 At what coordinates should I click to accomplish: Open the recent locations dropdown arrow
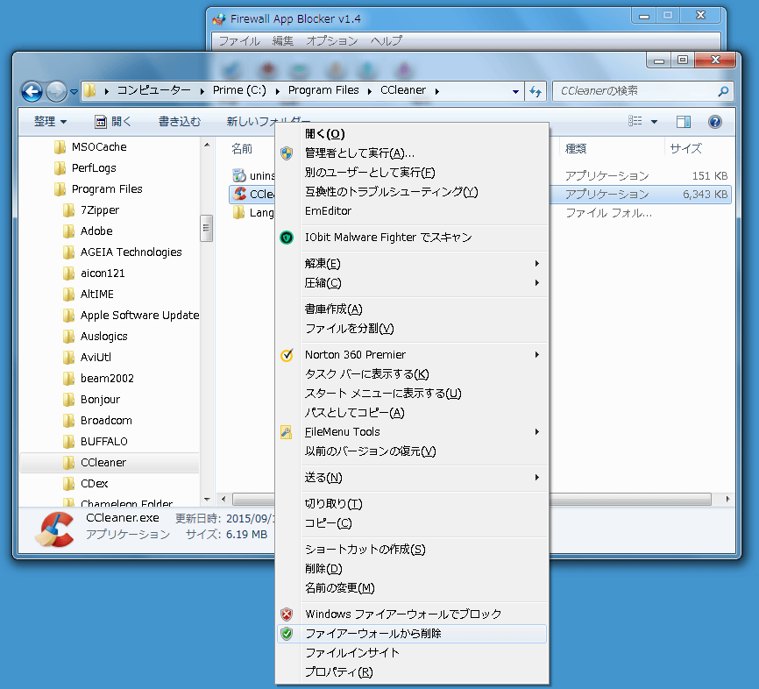(x=74, y=91)
